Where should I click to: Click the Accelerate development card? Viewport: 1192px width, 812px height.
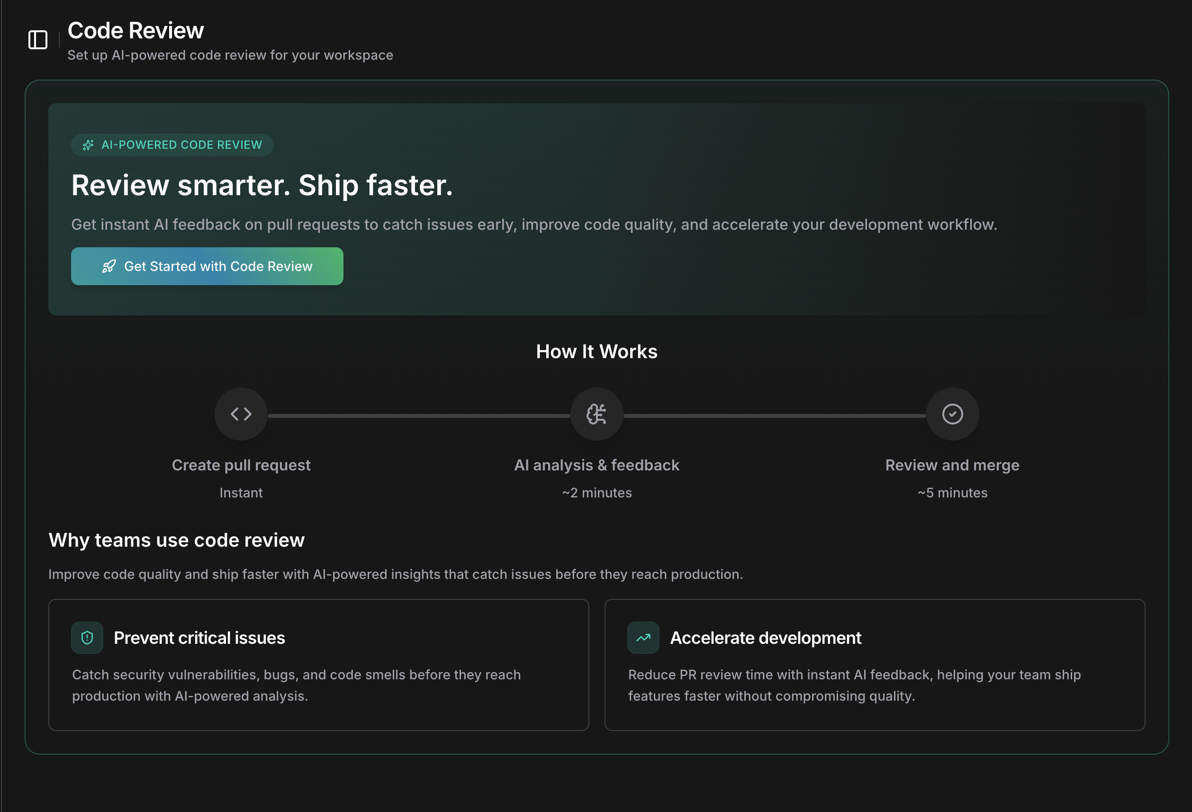coord(875,664)
